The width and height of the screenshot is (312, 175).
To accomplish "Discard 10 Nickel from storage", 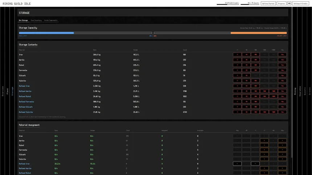I will [246, 65].
